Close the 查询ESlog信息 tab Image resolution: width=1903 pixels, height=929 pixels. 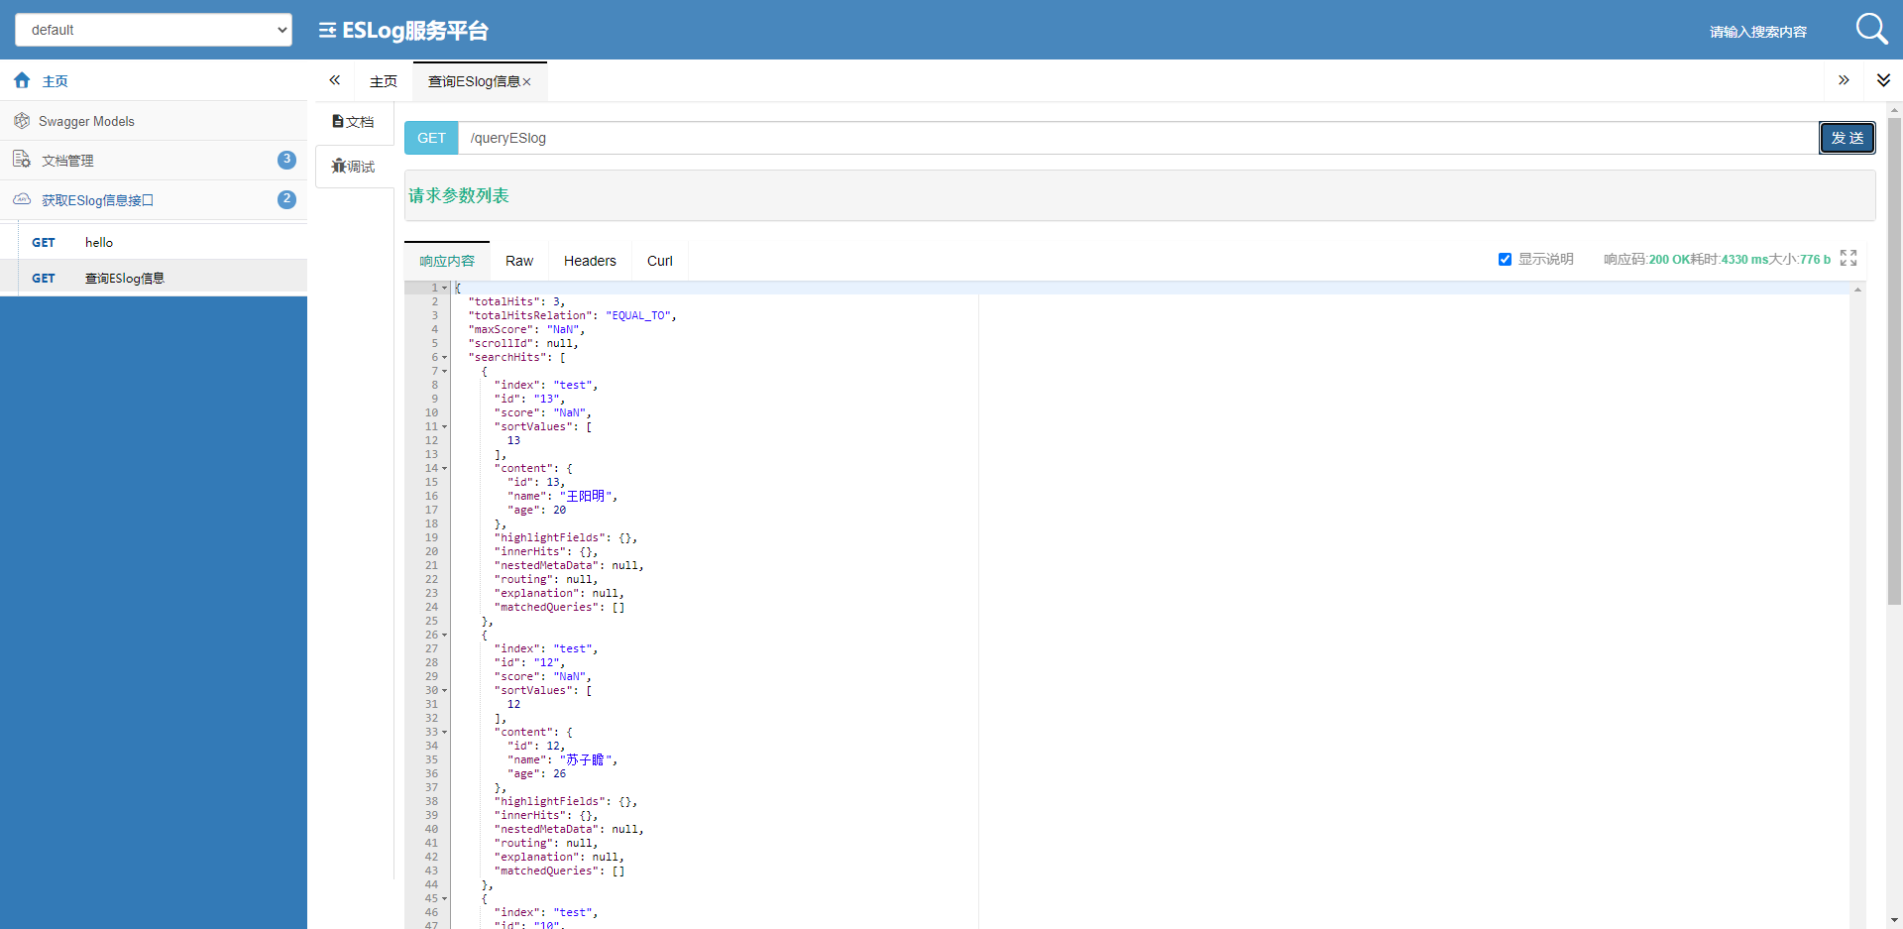coord(527,82)
